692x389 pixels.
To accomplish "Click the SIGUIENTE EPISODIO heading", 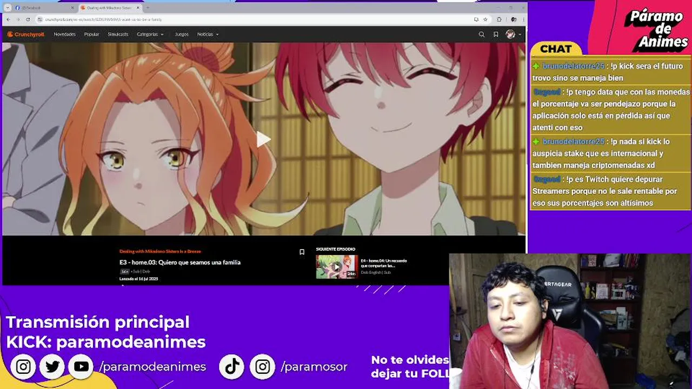I will coord(336,249).
